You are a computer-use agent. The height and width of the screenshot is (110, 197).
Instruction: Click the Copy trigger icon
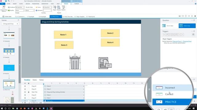coord(170,35)
